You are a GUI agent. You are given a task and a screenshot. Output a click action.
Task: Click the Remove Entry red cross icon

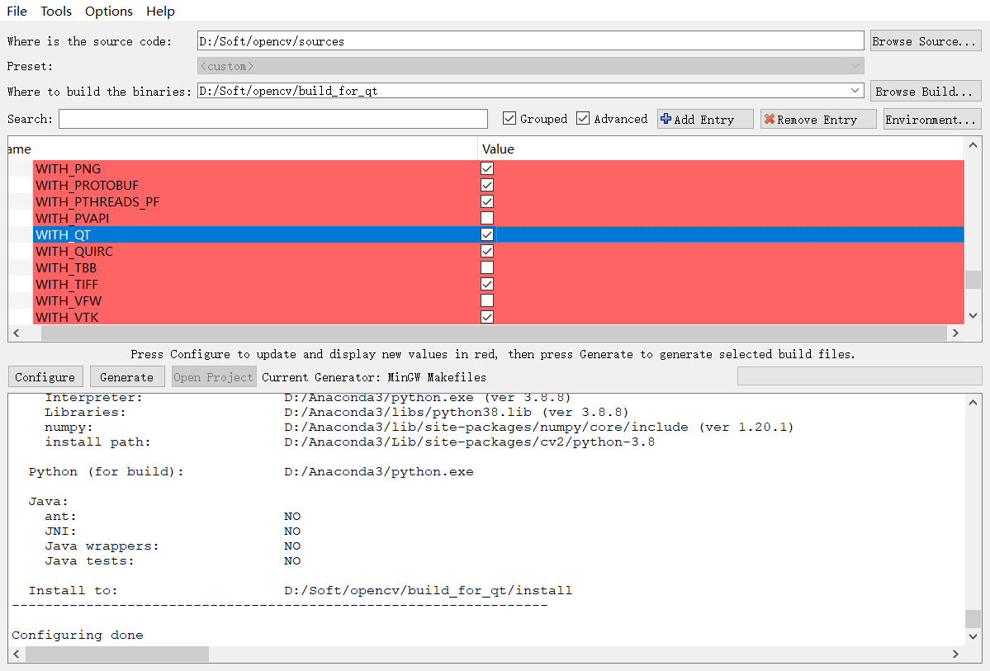click(770, 118)
